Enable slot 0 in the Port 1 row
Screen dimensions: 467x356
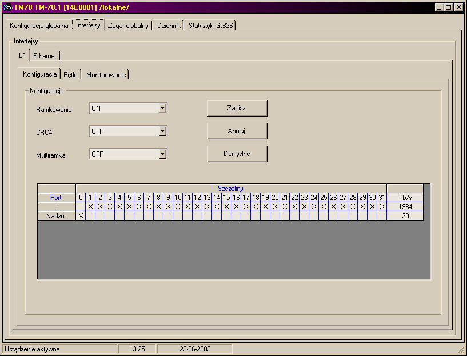coord(81,207)
